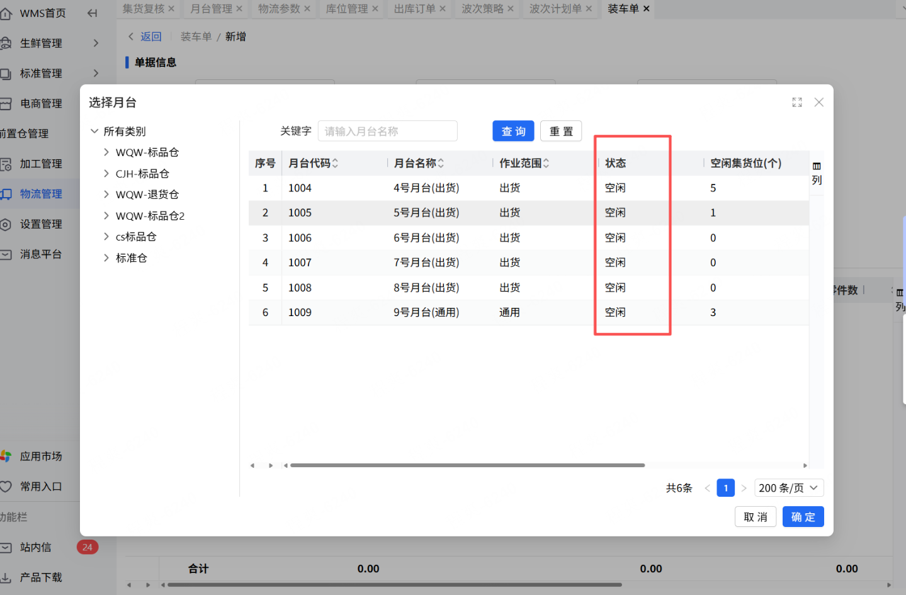Close the 出库订单 tab
Image resolution: width=906 pixels, height=595 pixels.
pyautogui.click(x=443, y=9)
